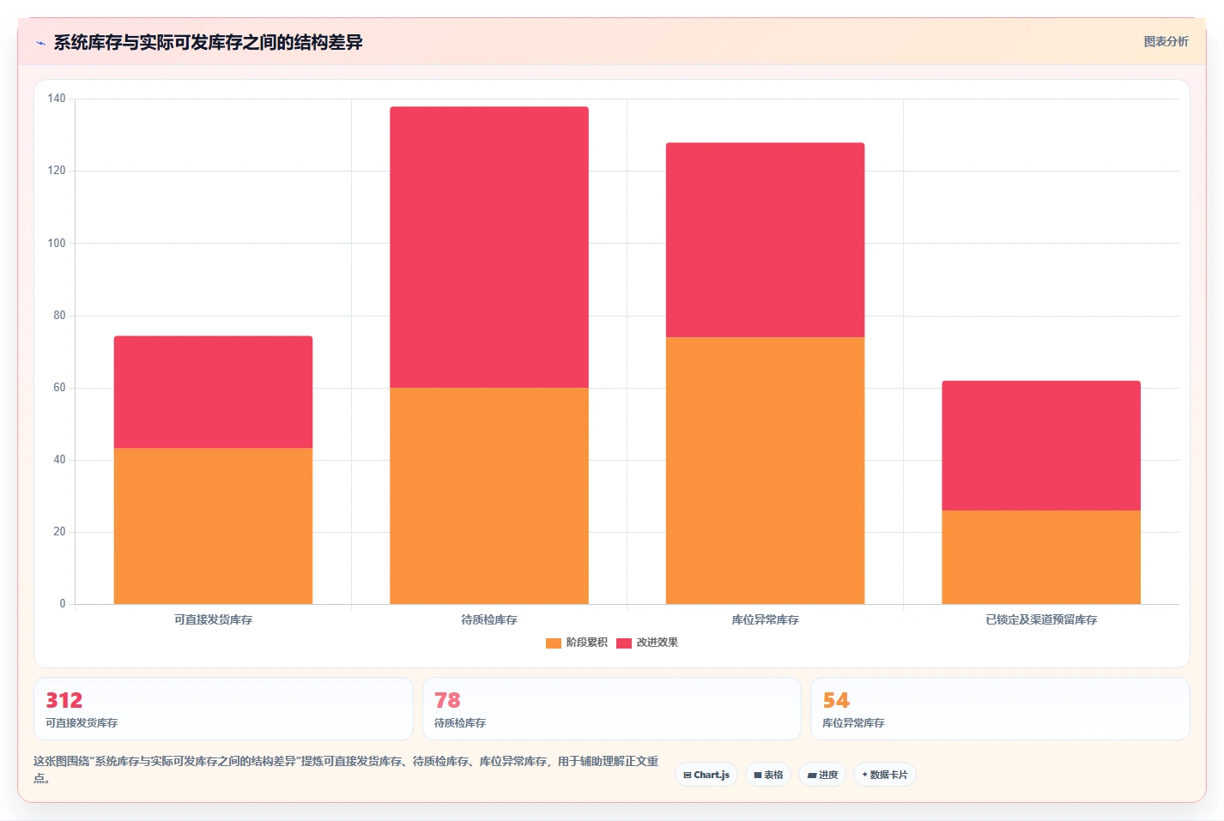This screenshot has width=1224, height=821.
Task: Click the Chart.js tag
Action: (x=706, y=775)
